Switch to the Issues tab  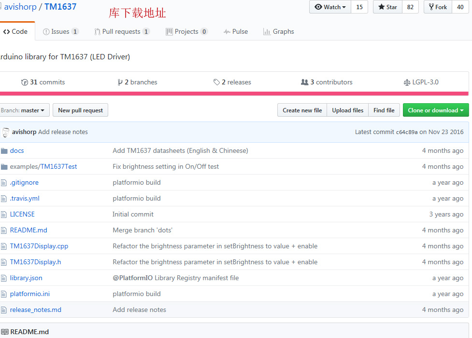(x=61, y=31)
